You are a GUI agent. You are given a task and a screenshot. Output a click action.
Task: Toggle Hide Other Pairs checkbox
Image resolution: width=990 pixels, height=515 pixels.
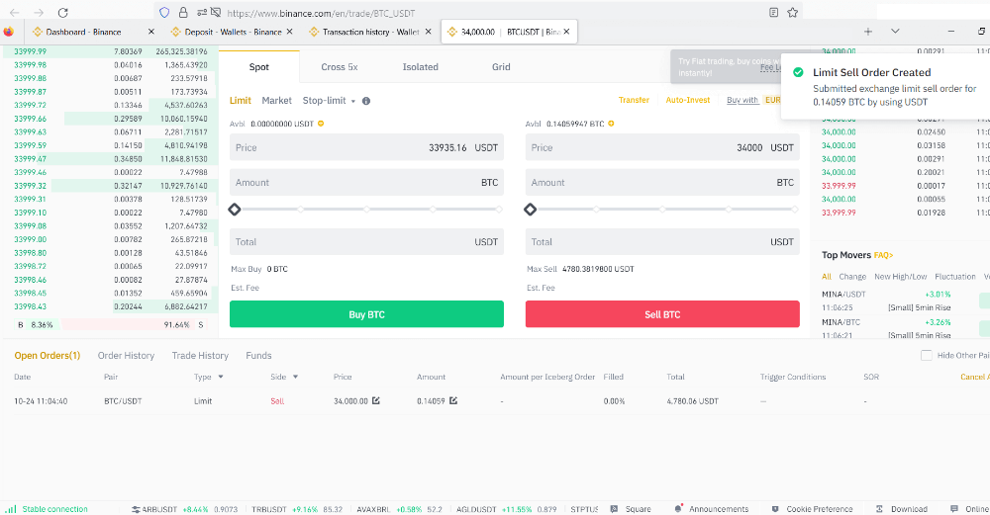click(927, 356)
